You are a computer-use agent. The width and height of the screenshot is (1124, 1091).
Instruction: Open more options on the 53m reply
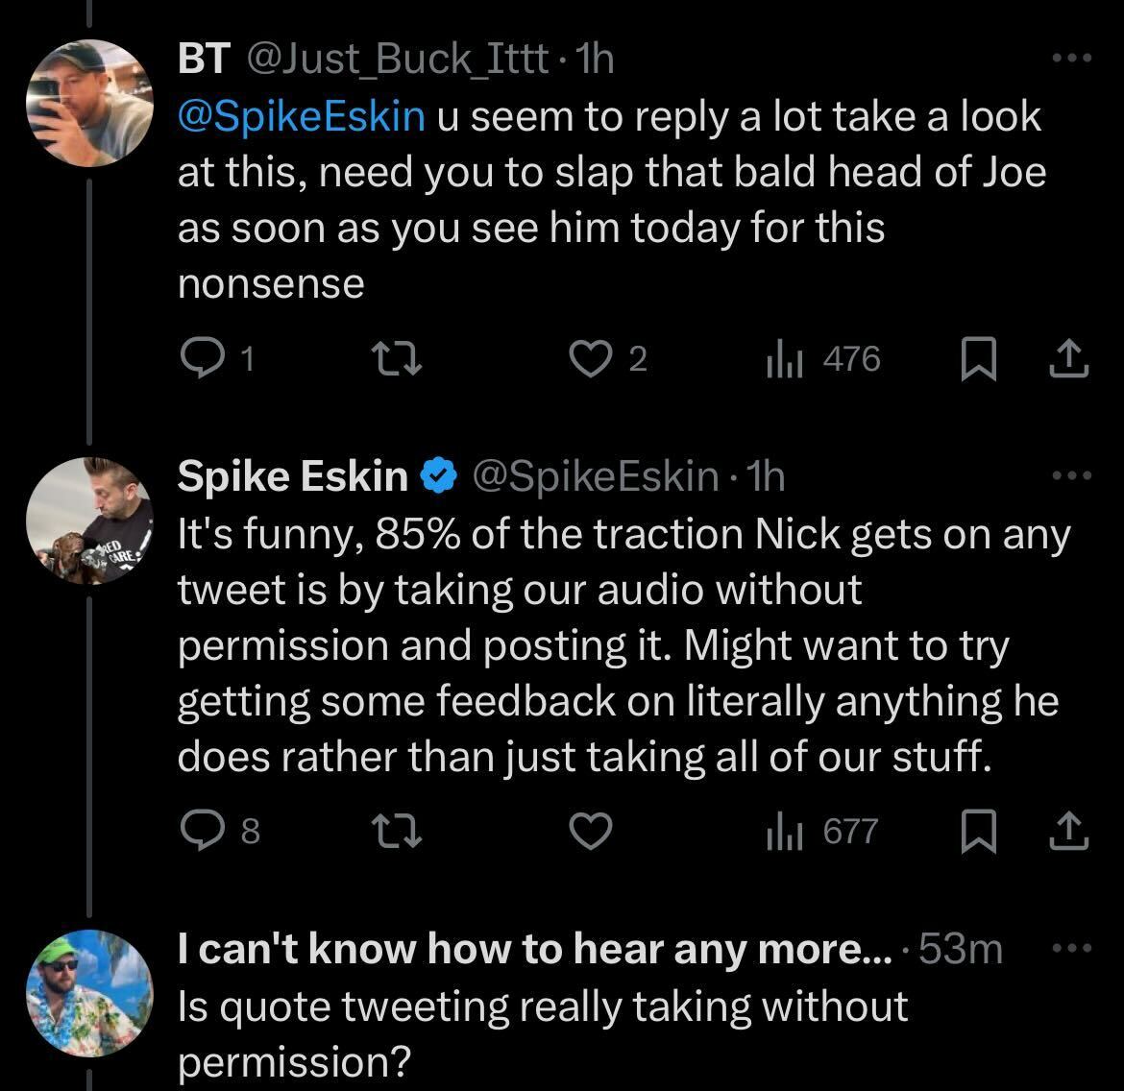1071,949
